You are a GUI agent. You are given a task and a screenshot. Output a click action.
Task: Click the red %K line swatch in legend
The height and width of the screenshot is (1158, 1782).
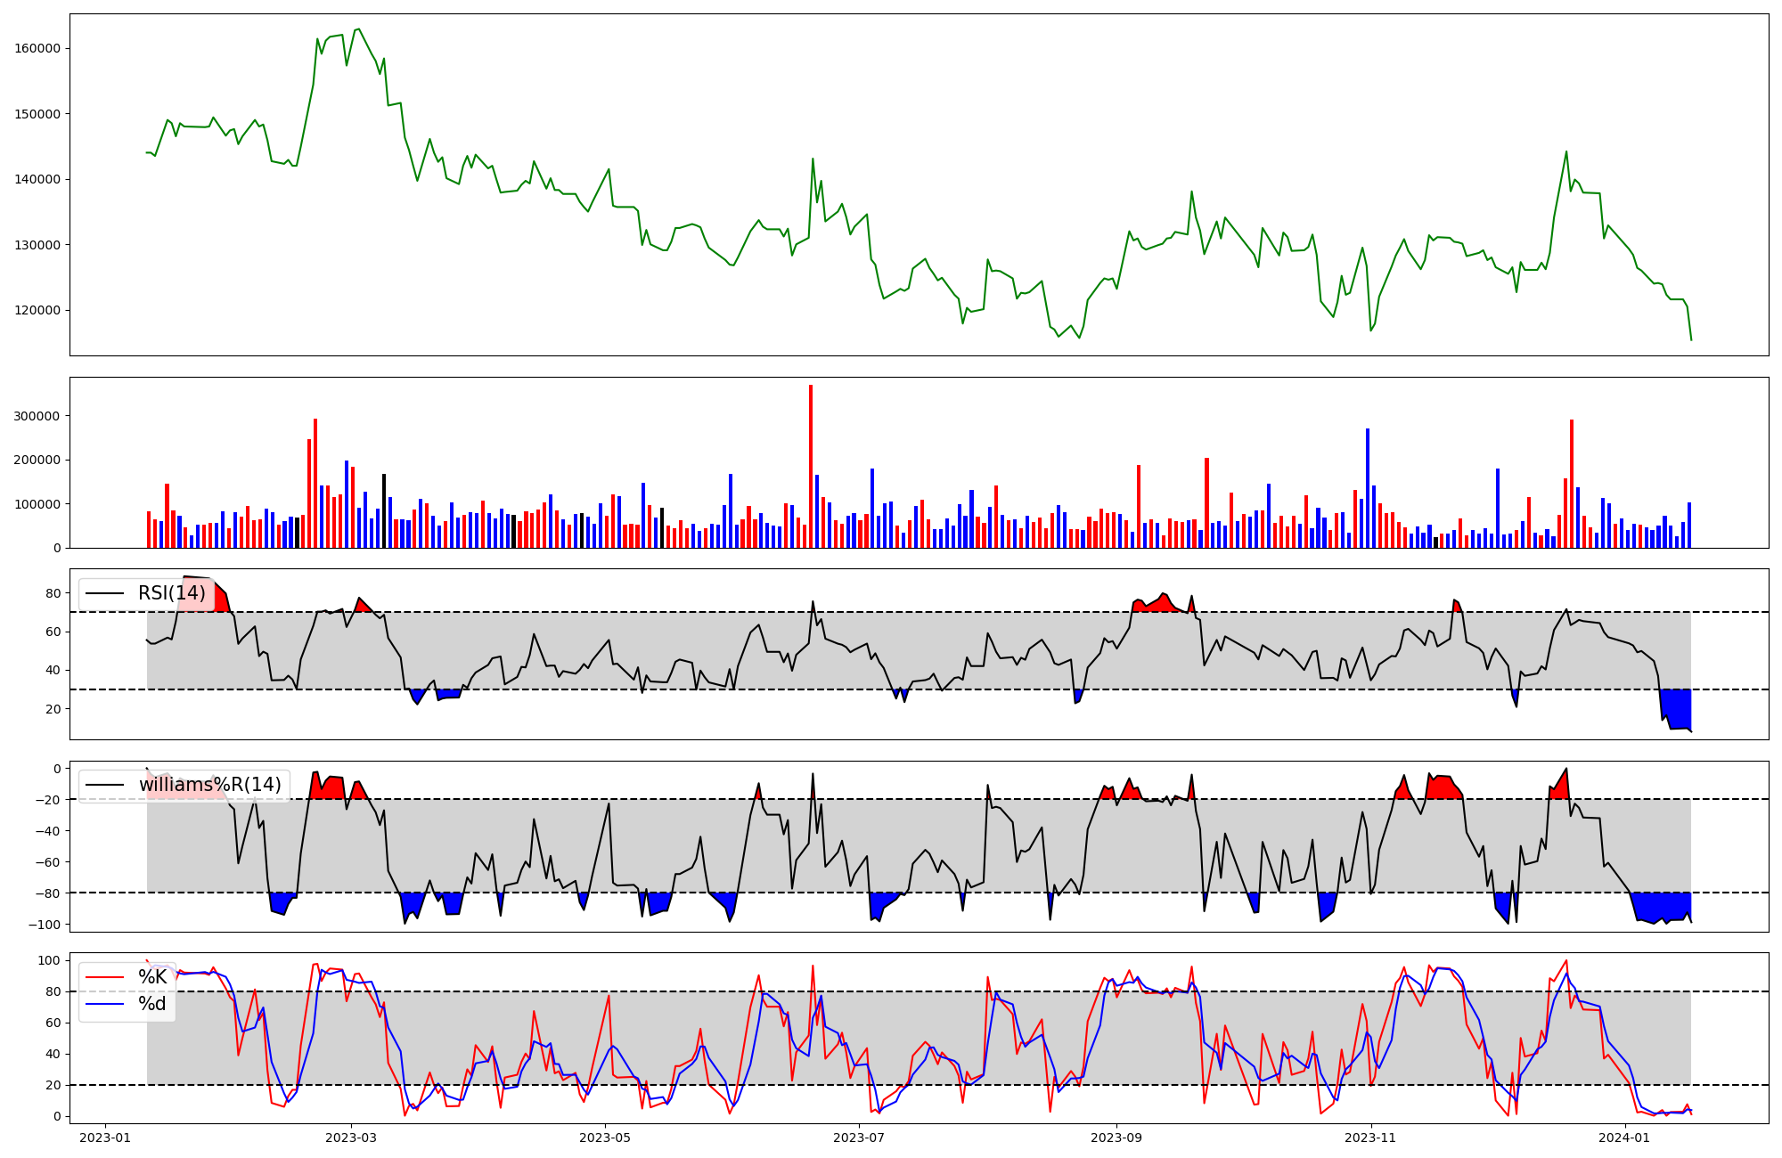(x=103, y=977)
